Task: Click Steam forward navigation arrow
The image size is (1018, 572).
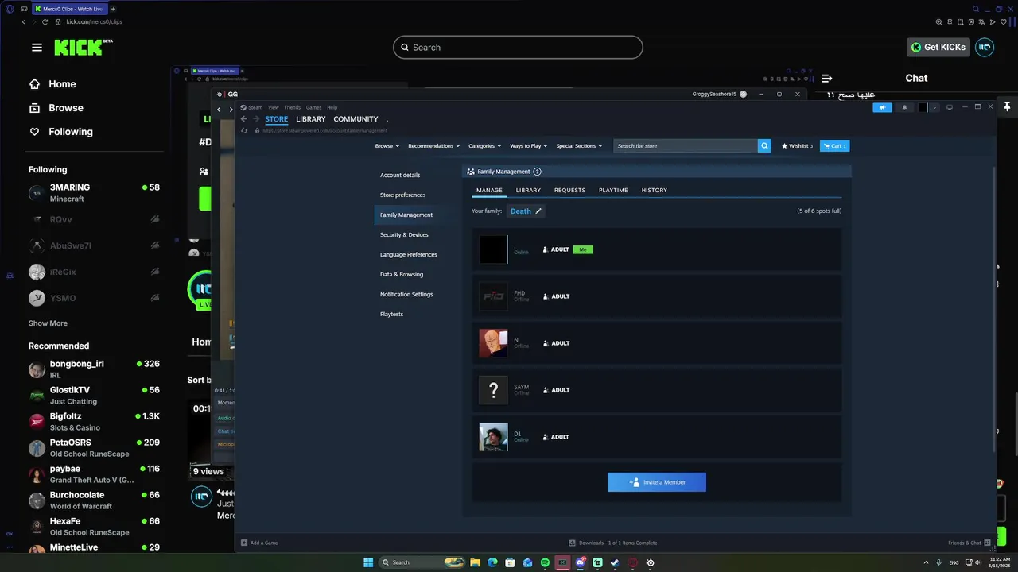Action: (256, 119)
